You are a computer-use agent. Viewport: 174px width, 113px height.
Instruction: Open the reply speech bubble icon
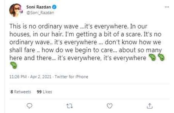click(x=30, y=106)
